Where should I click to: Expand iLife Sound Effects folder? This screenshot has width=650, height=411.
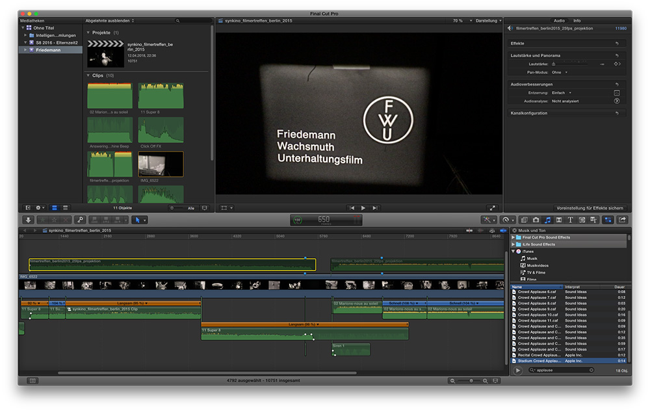coord(513,245)
